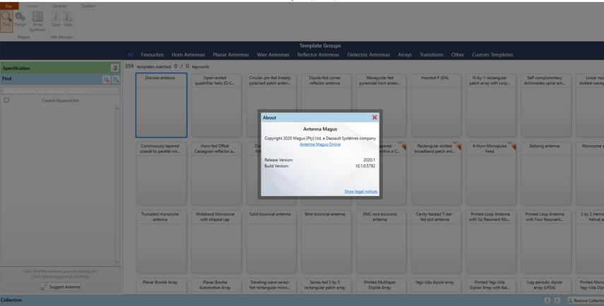Filter by Reflector Antennas group
Viewport: 604px width, 306px height.
318,54
